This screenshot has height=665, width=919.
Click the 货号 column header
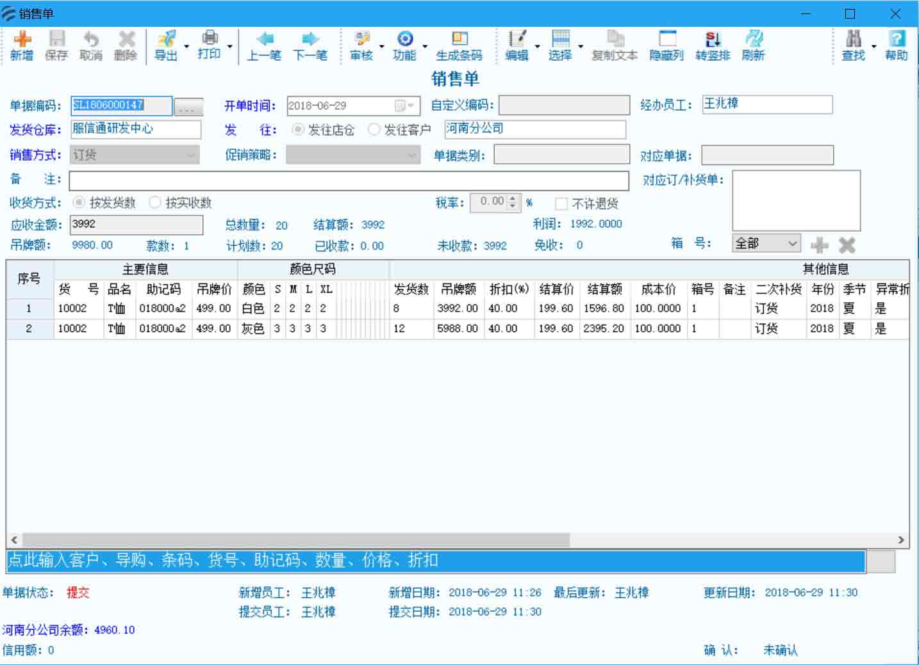[x=79, y=289]
